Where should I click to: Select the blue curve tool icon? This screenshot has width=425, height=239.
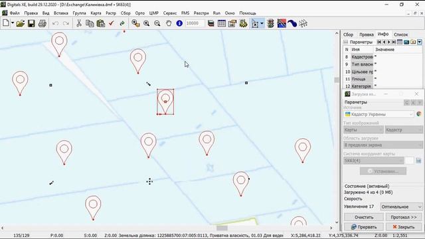(292, 24)
